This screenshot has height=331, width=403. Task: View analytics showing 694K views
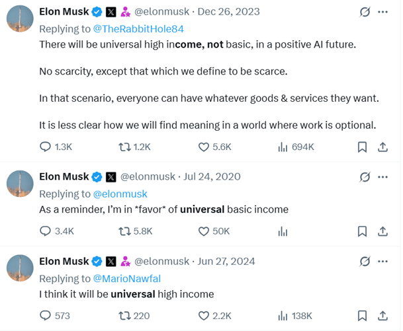296,147
